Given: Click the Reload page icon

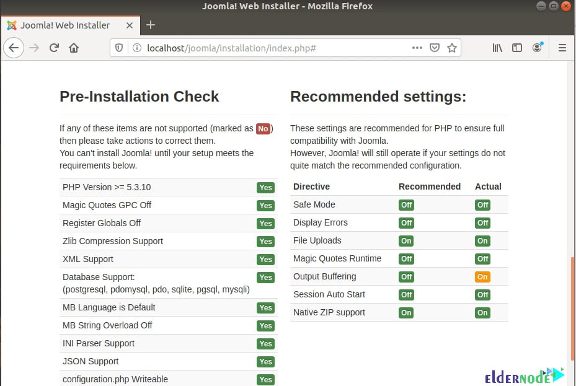Looking at the screenshot, I should click(x=54, y=48).
